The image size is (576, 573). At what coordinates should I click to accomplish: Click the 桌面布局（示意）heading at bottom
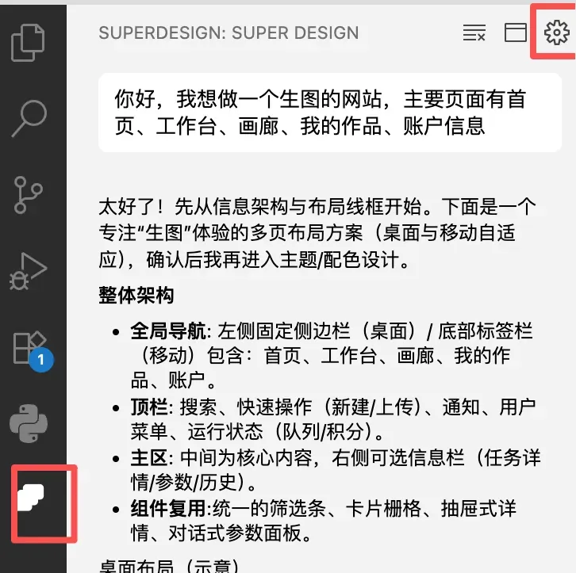(x=169, y=566)
